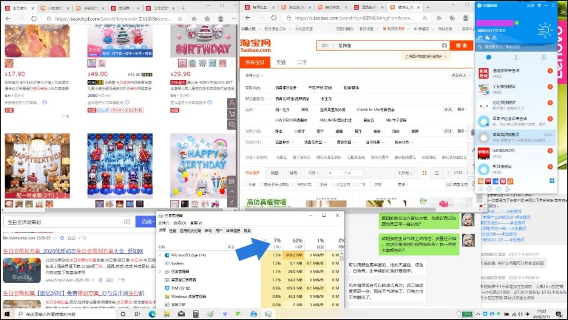This screenshot has width=568, height=320.
Task: Open the 更多 brands dropdown on Taobao
Action: [462, 108]
